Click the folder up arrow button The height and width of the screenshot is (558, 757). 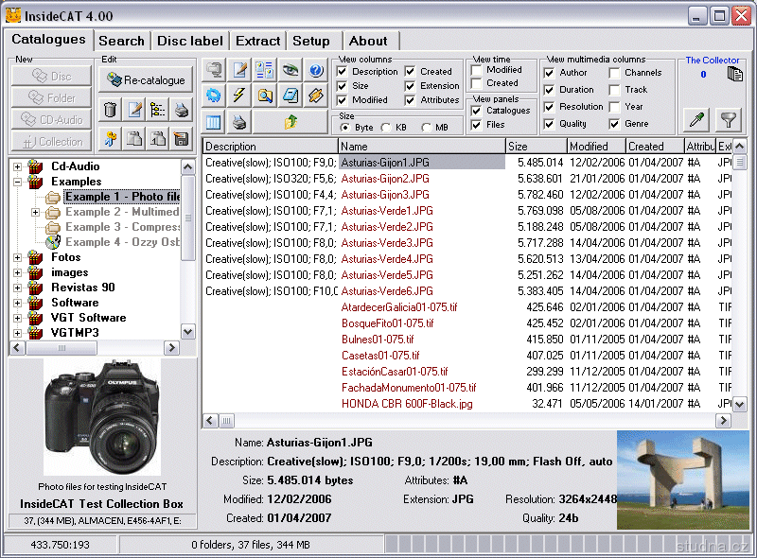coord(290,121)
